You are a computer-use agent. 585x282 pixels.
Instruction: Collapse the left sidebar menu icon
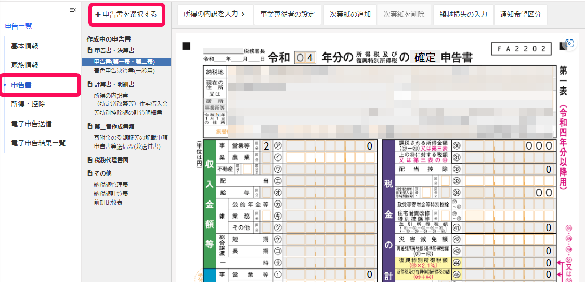tap(72, 10)
